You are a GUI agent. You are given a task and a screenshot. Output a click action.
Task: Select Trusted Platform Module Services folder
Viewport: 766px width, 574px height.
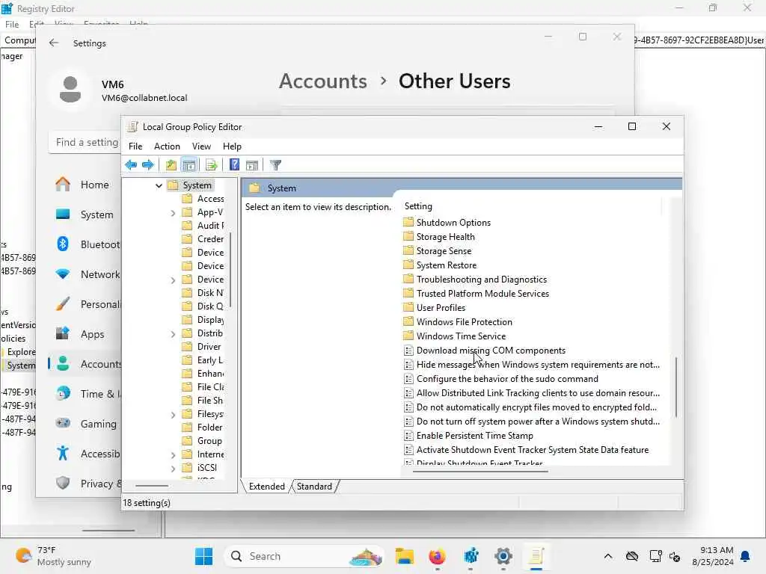(x=477, y=293)
